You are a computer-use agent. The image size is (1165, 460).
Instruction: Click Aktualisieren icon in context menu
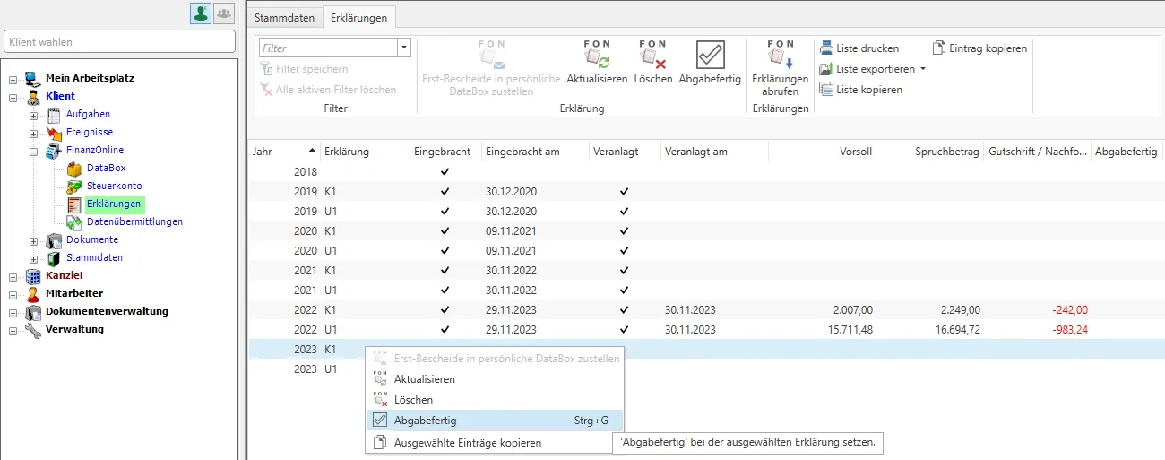pyautogui.click(x=380, y=379)
